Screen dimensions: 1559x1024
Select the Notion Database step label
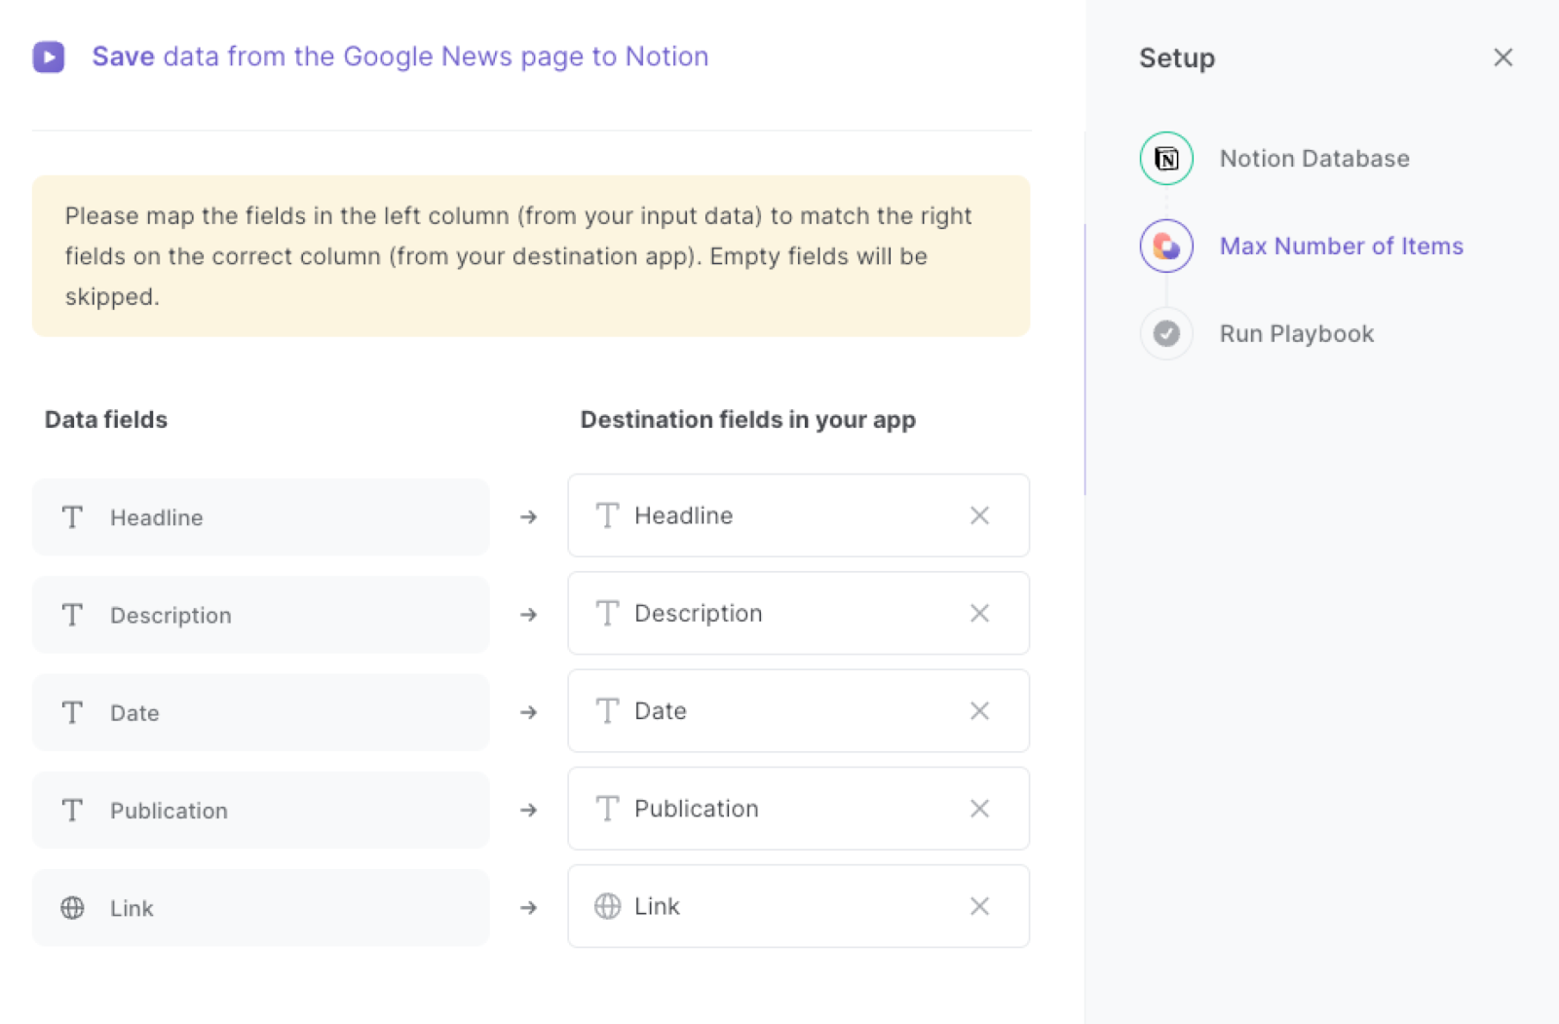coord(1314,158)
